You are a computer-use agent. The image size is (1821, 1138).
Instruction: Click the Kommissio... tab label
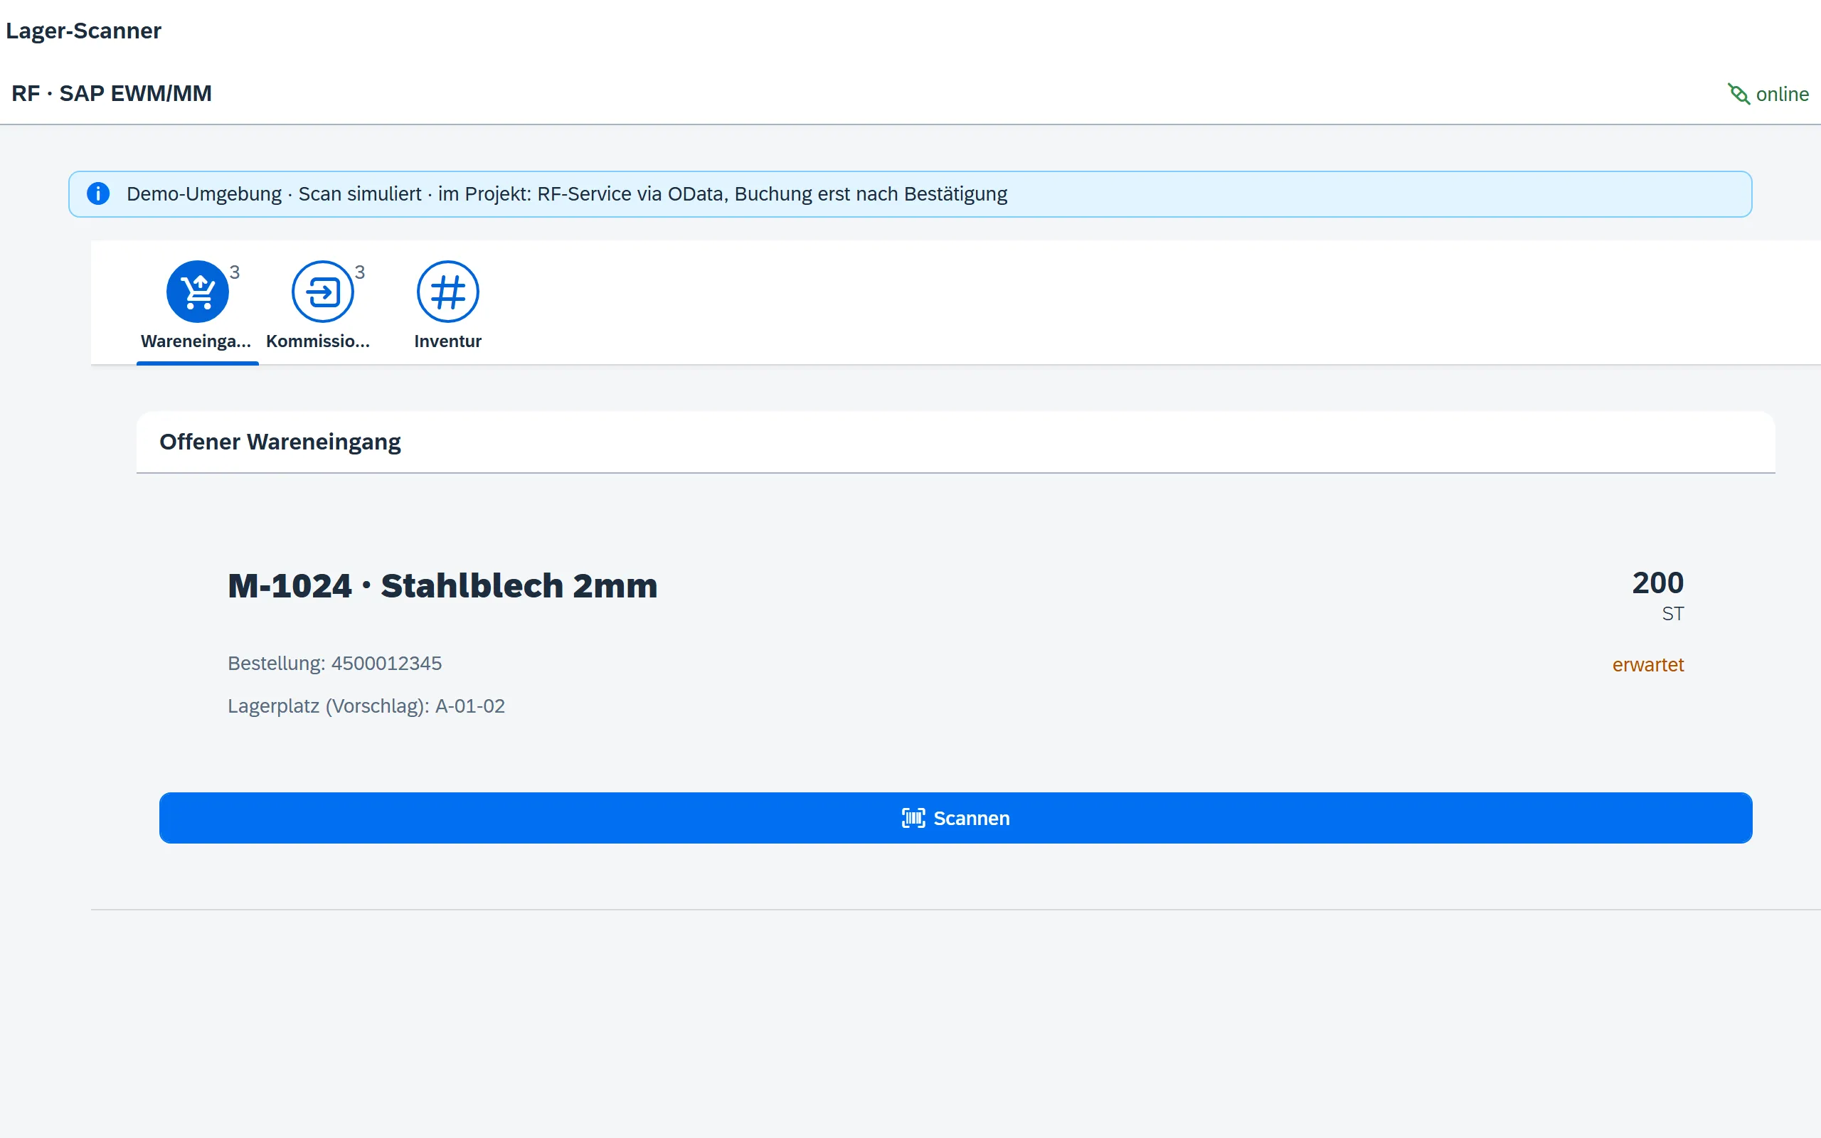pyautogui.click(x=317, y=341)
